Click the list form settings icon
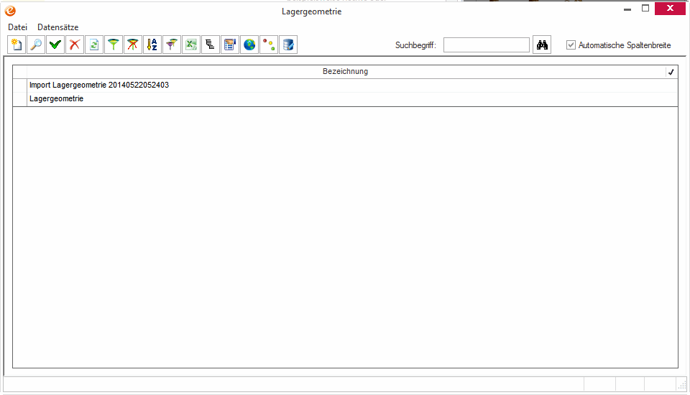 (x=230, y=45)
